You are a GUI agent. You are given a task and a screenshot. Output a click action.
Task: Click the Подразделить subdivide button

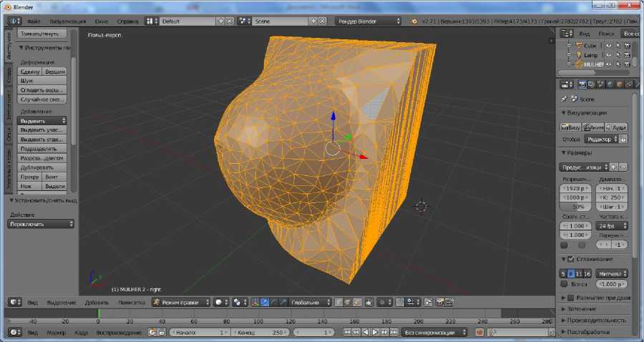click(42, 149)
